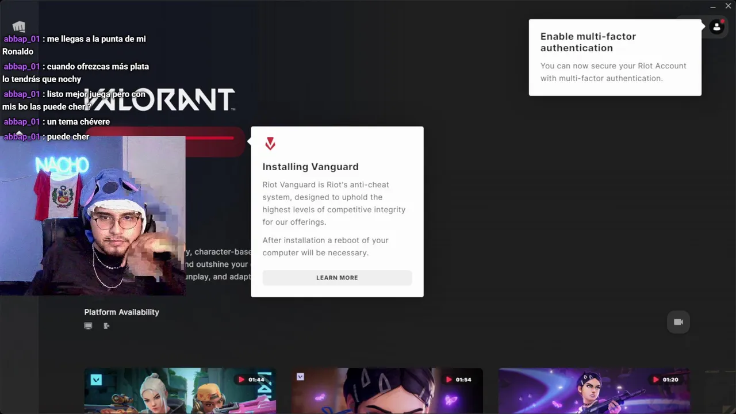Play the 01:20 trailer thumbnail
This screenshot has height=414, width=736.
pos(594,390)
